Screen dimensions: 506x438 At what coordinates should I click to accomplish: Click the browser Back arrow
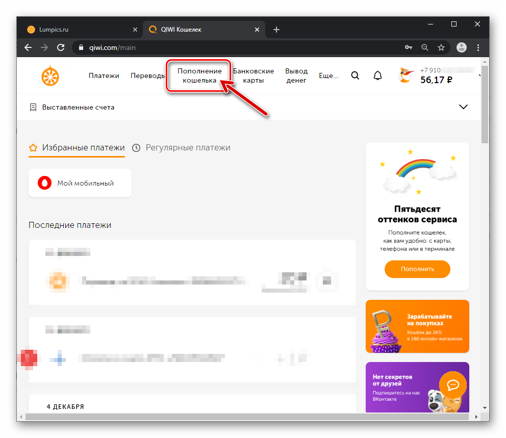click(28, 48)
